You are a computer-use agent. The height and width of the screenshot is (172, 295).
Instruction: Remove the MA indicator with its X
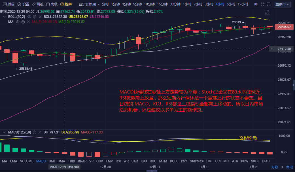pos(28,22)
